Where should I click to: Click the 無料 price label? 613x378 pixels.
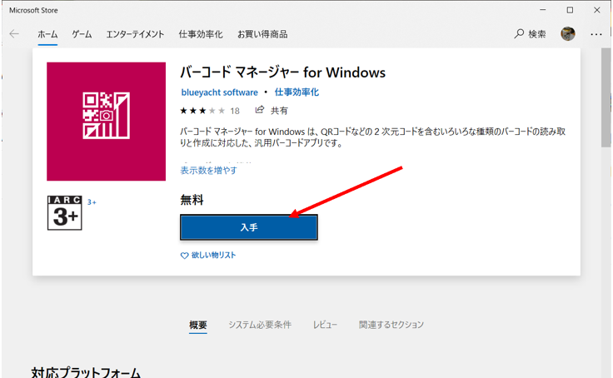[192, 200]
